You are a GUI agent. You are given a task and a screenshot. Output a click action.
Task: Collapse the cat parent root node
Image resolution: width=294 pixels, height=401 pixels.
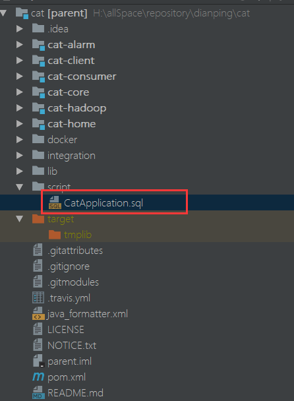[3, 13]
